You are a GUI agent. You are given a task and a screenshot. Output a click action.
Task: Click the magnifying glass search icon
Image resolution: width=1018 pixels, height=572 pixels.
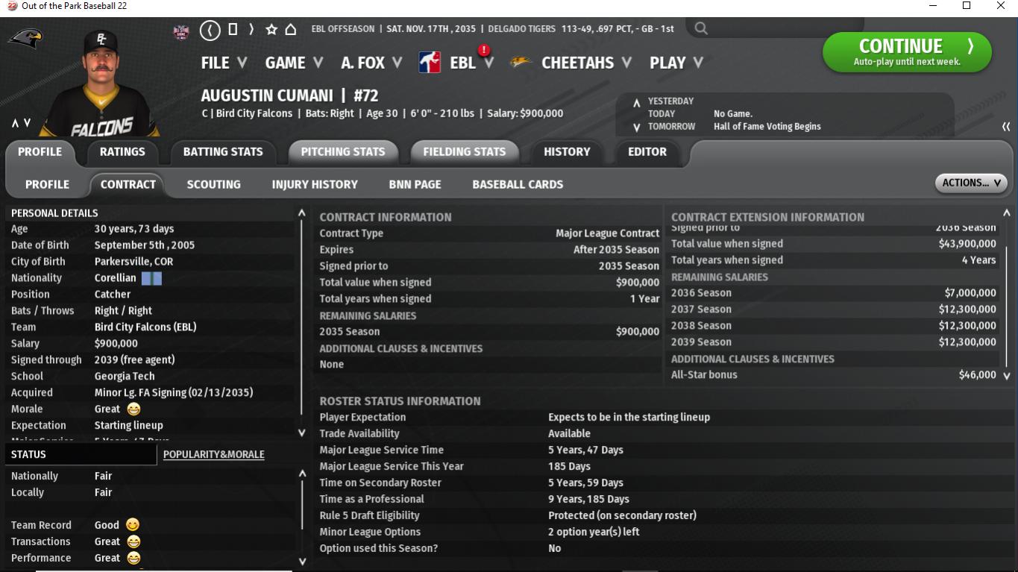701,29
